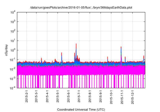The height and width of the screenshot is (112, 160).
Task: Click the 2015-4-1 date label
Action: (47, 96)
